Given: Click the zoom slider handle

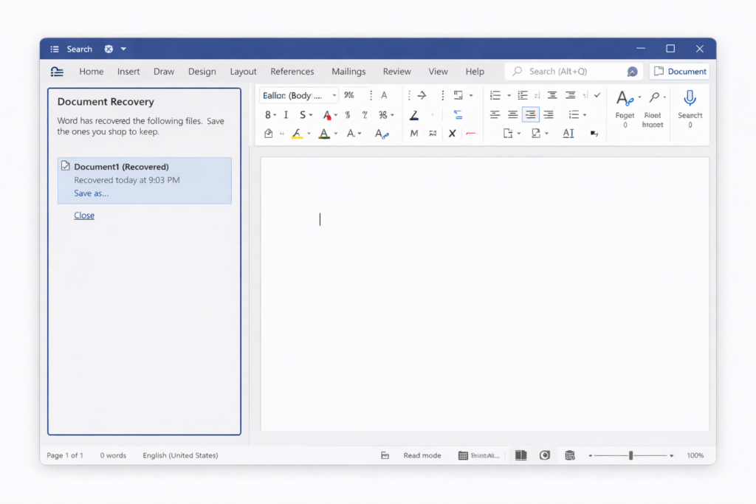Looking at the screenshot, I should click(630, 455).
